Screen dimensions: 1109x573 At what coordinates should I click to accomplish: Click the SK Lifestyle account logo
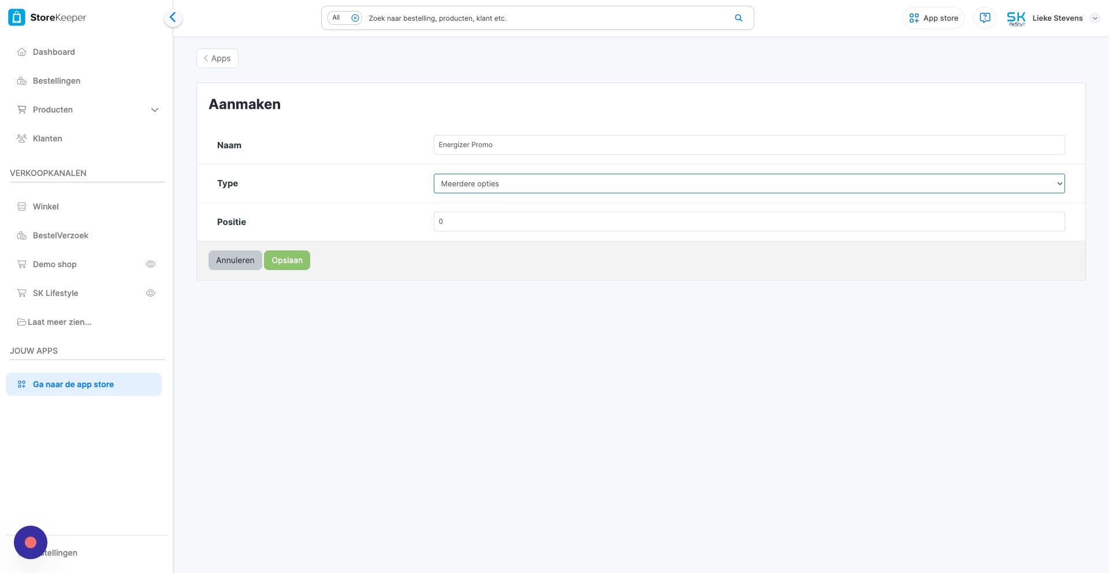pos(1016,18)
